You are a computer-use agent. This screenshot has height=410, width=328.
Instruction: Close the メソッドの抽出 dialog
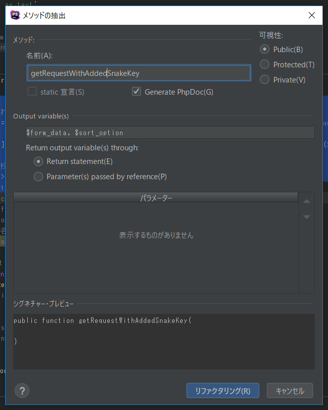click(311, 15)
